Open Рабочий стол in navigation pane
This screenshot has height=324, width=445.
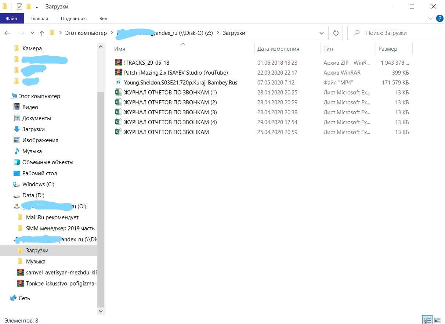point(39,173)
